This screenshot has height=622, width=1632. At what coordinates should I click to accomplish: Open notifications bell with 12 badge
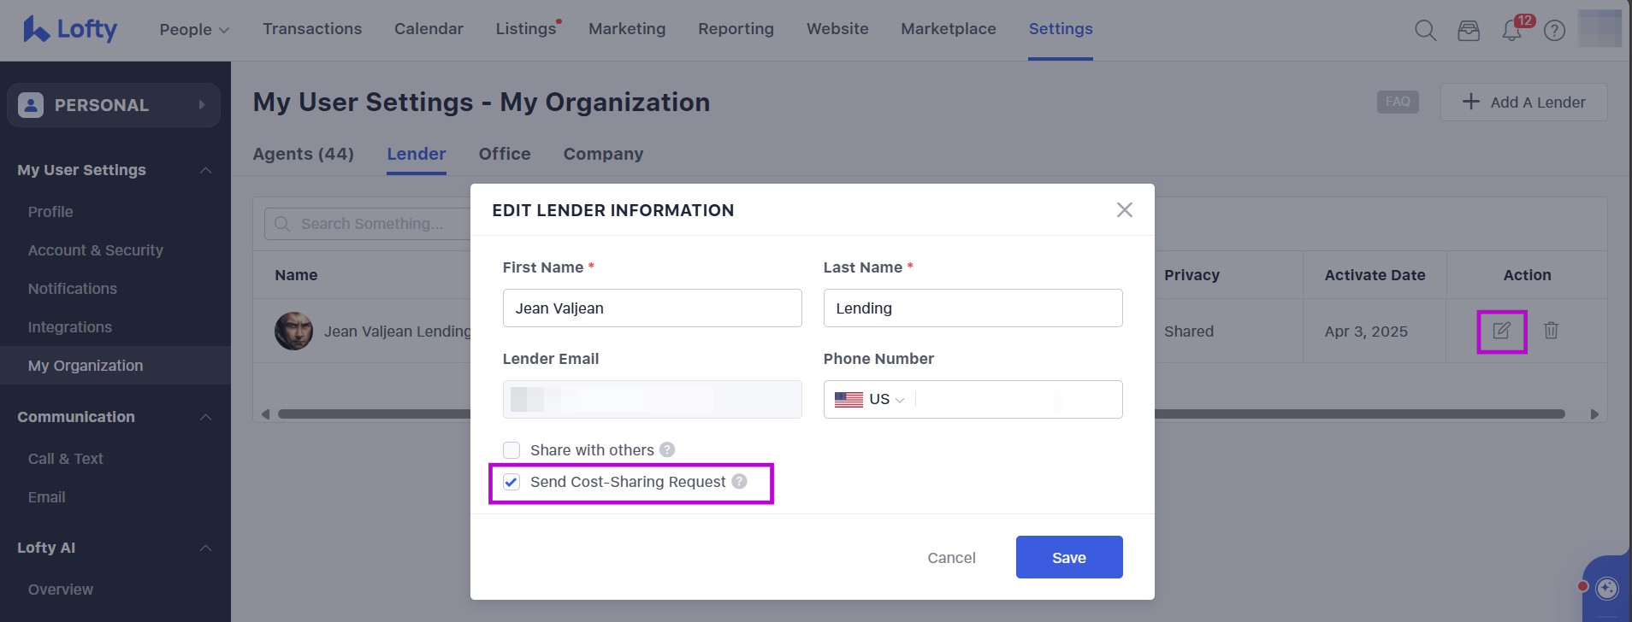1511,31
